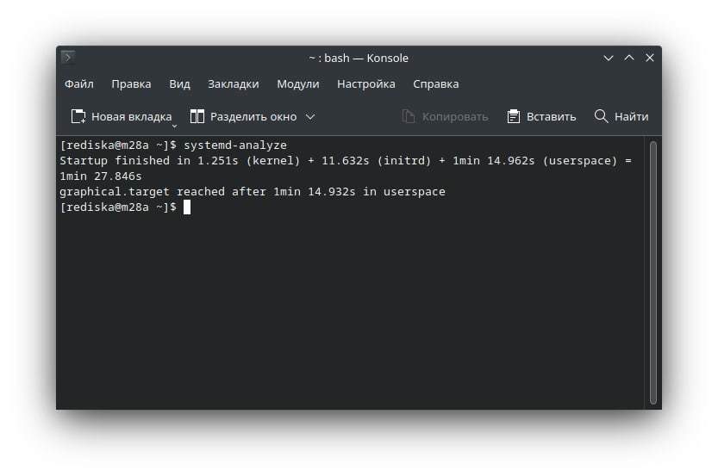Open the Вид menu
Viewport: 718px width, 476px height.
point(179,84)
